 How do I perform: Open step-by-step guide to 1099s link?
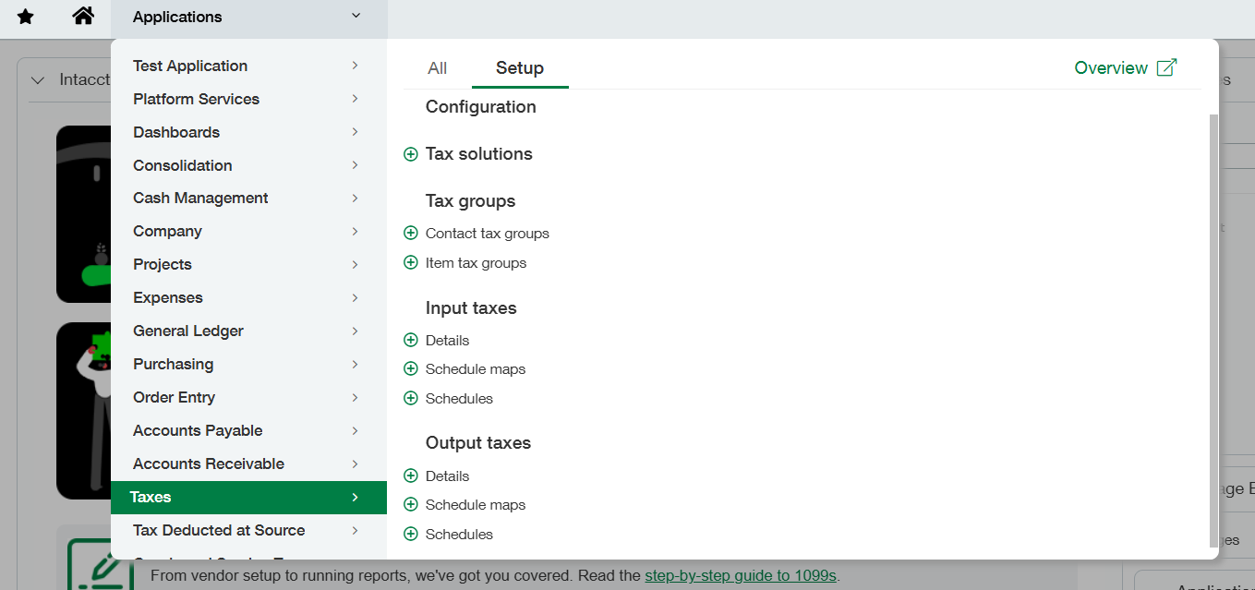click(x=740, y=575)
